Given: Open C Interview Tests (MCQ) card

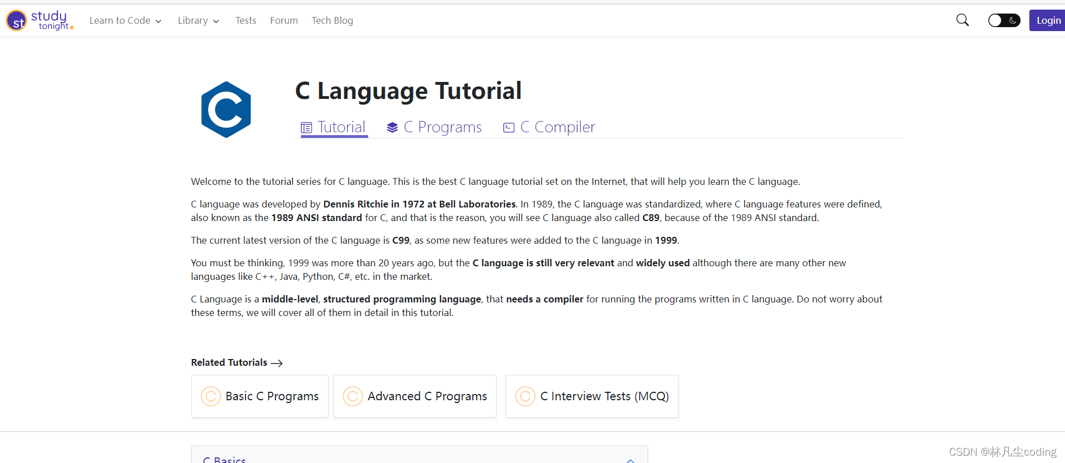Looking at the screenshot, I should (592, 396).
